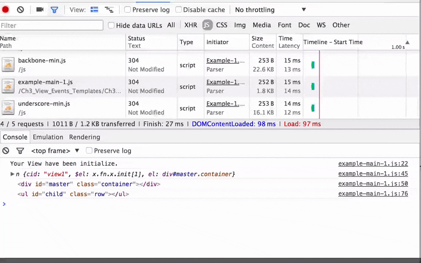421x263 pixels.
Task: Switch to the Console tab
Action: point(15,137)
